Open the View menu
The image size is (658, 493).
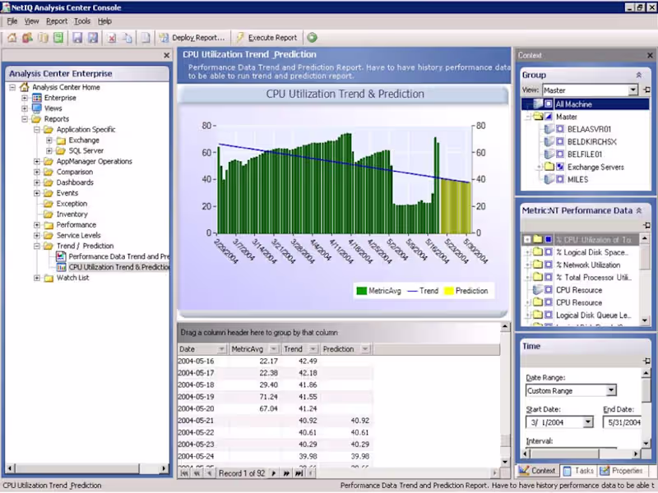(x=31, y=21)
